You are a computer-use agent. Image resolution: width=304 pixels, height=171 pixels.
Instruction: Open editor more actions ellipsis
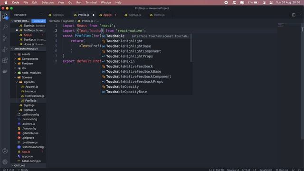(299, 15)
